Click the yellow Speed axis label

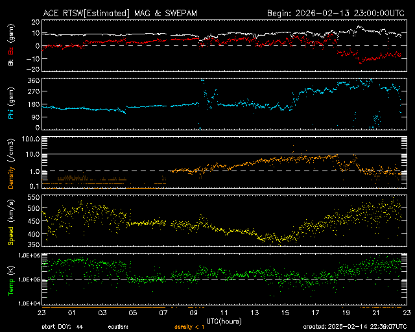click(x=11, y=235)
